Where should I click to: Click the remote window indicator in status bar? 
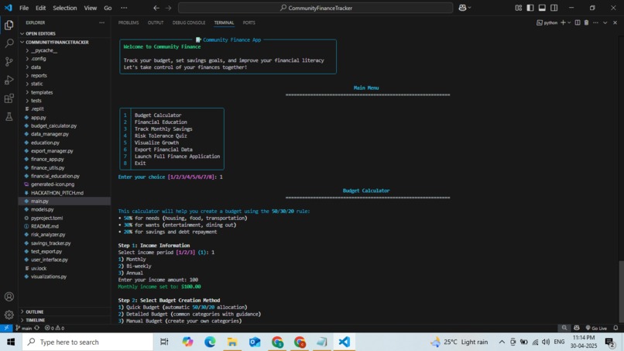[6, 328]
